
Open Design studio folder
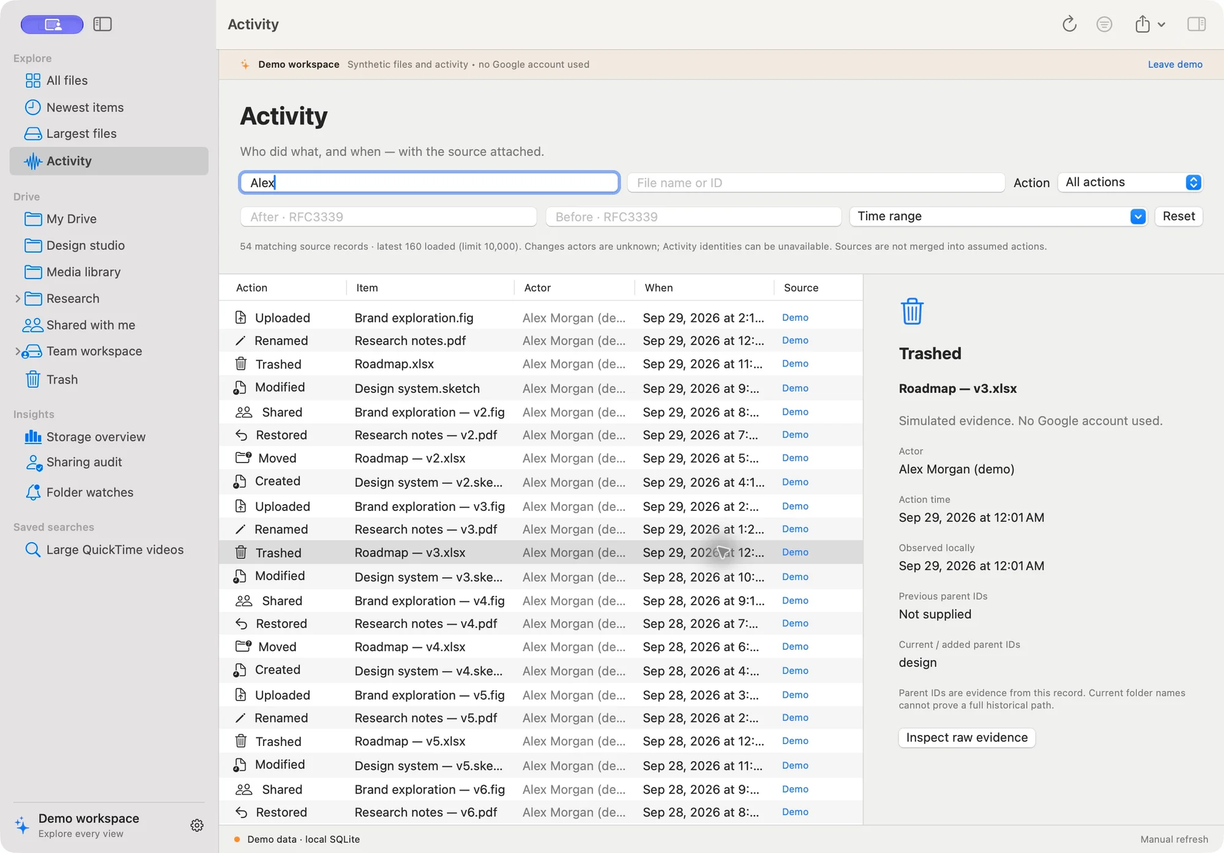click(x=85, y=245)
